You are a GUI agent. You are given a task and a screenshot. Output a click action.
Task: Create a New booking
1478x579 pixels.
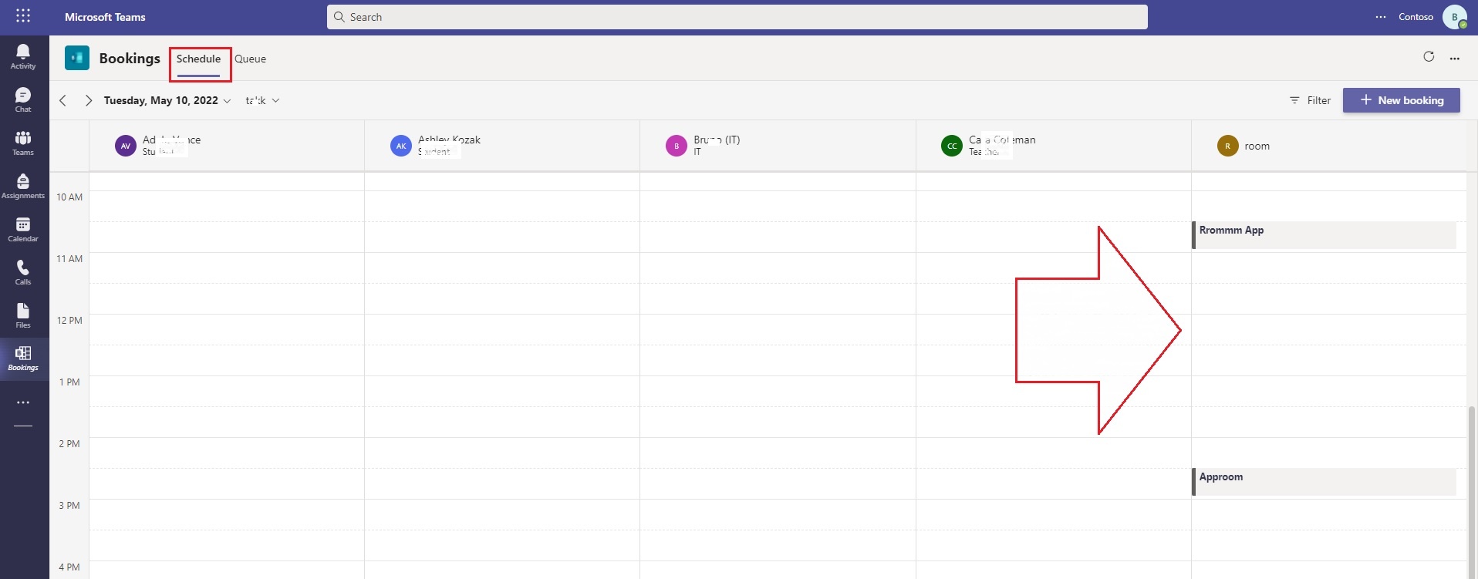pos(1401,100)
